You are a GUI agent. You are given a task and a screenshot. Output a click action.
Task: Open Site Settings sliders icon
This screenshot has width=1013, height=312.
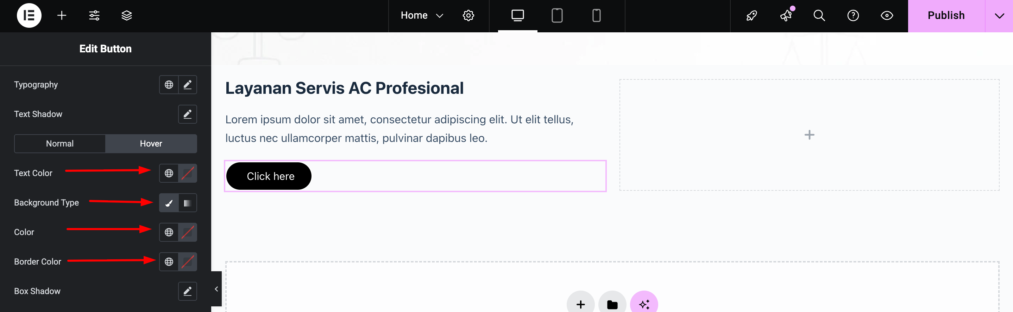coord(94,16)
